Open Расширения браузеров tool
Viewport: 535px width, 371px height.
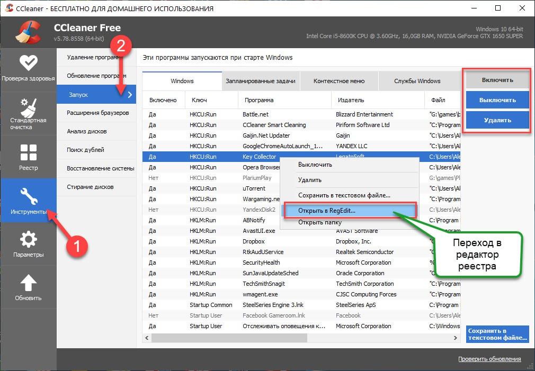coord(96,113)
